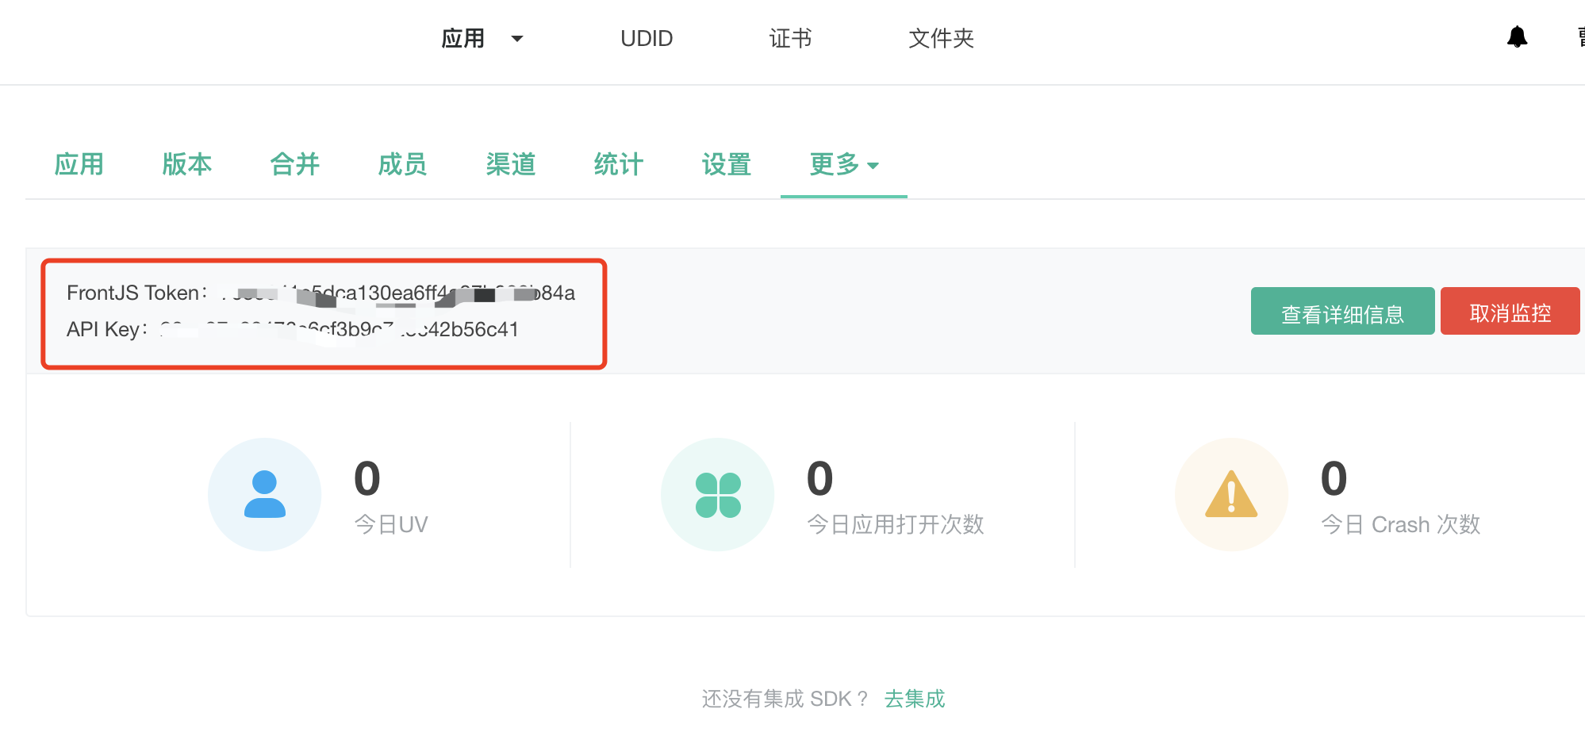Open the 合并 tab
The width and height of the screenshot is (1585, 736).
tap(295, 165)
